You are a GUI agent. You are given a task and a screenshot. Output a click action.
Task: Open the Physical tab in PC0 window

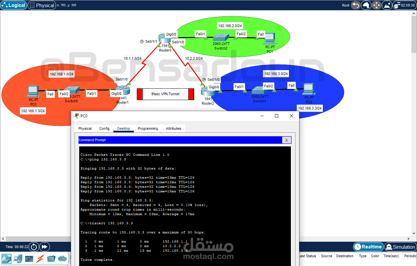(85, 128)
